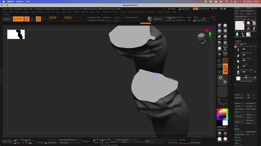The height and width of the screenshot is (146, 261).
Task: Open the QuickSave button
Action: point(172,9)
